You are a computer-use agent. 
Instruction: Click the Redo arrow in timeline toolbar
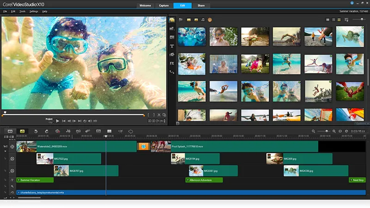click(47, 131)
